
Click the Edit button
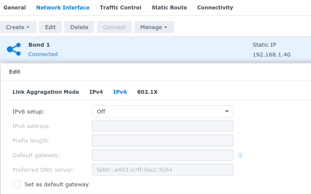(51, 27)
